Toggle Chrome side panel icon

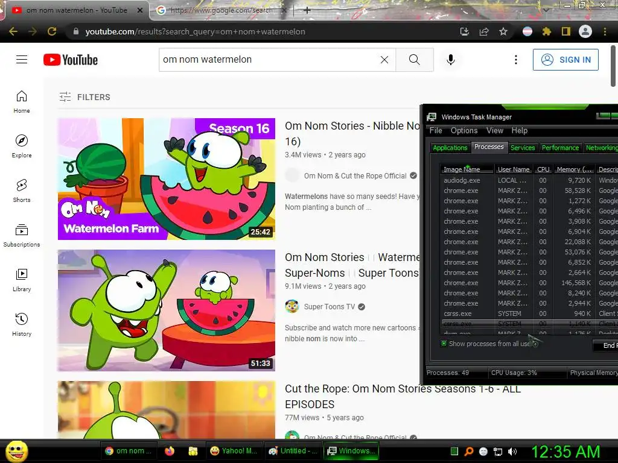point(566,31)
